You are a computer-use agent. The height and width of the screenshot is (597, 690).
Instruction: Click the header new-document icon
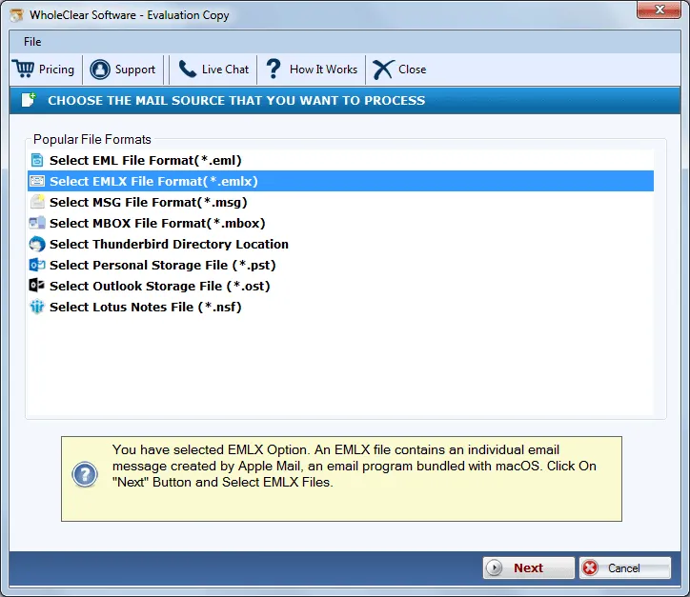tap(29, 100)
